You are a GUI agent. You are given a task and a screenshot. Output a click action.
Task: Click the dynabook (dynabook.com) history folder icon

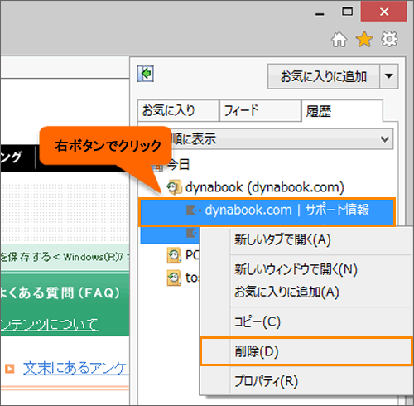174,187
